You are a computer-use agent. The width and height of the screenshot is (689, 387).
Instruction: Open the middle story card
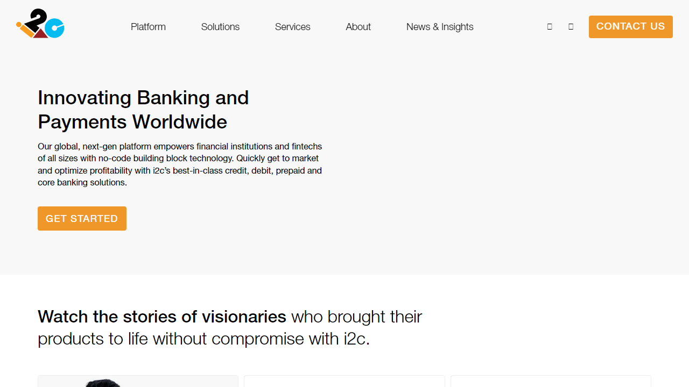click(344, 381)
